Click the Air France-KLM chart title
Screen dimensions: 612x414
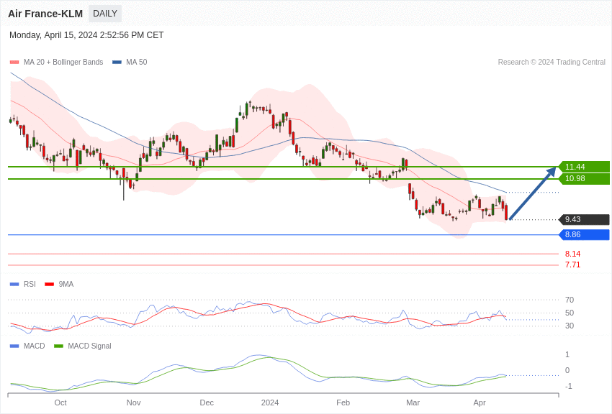(45, 14)
